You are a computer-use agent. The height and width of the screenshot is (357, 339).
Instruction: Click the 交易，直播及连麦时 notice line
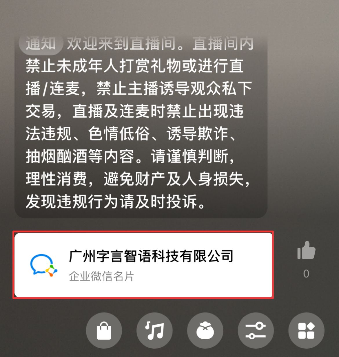tap(135, 111)
